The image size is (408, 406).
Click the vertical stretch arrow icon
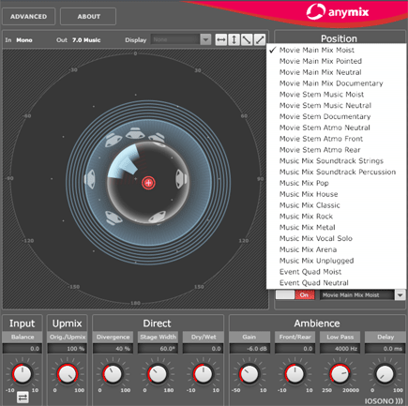click(234, 39)
